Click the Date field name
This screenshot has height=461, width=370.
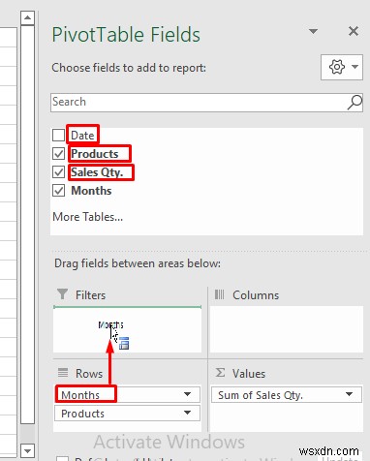coord(82,135)
